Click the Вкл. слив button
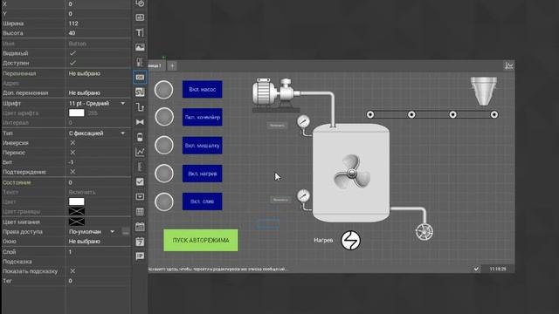559x314 pixels. [202, 201]
